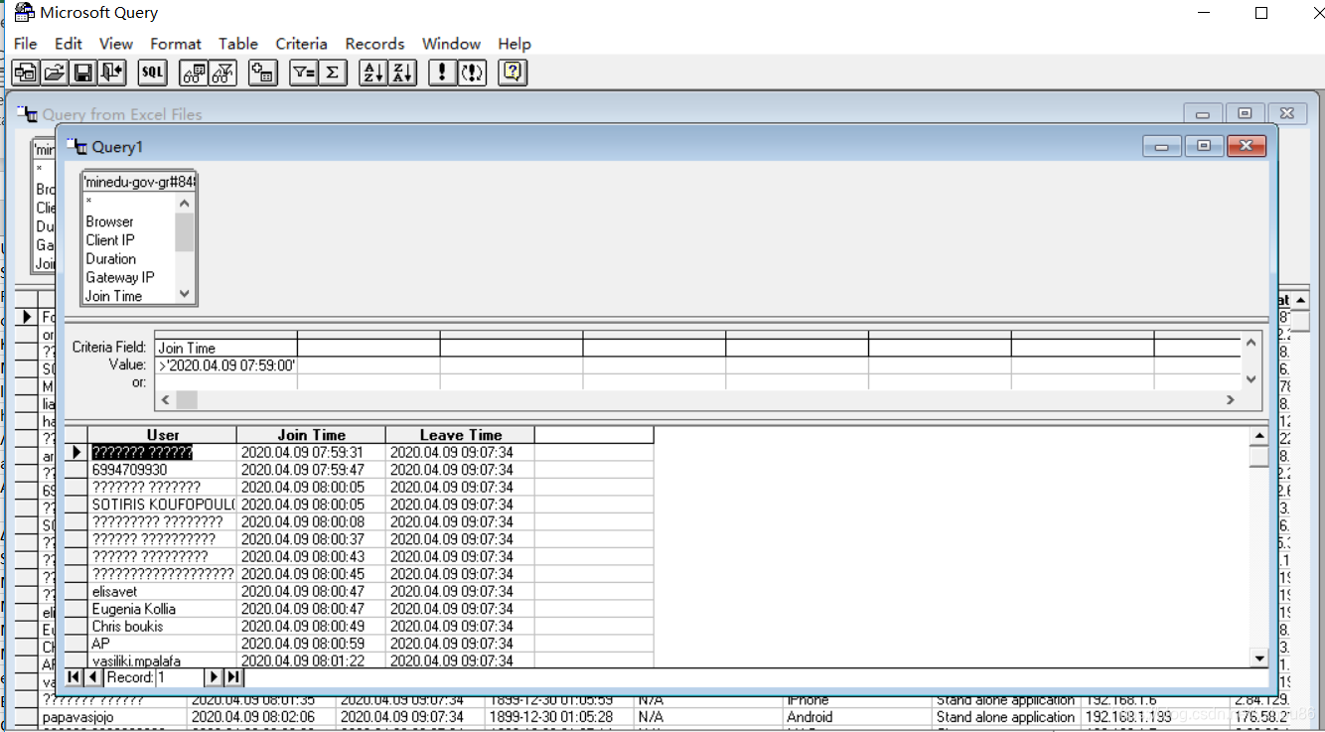Click the Sort Ascending A-Z icon
The height and width of the screenshot is (732, 1325).
[x=372, y=73]
